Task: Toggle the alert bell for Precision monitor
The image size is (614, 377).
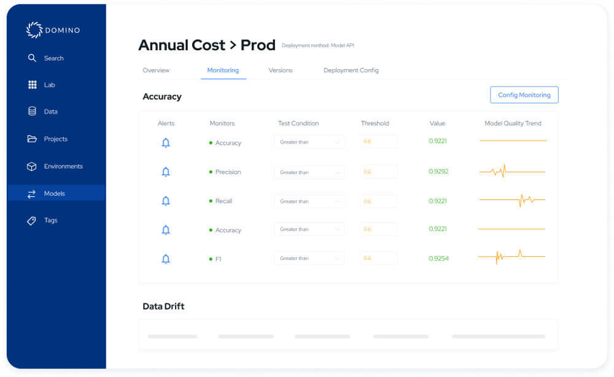Action: [165, 172]
